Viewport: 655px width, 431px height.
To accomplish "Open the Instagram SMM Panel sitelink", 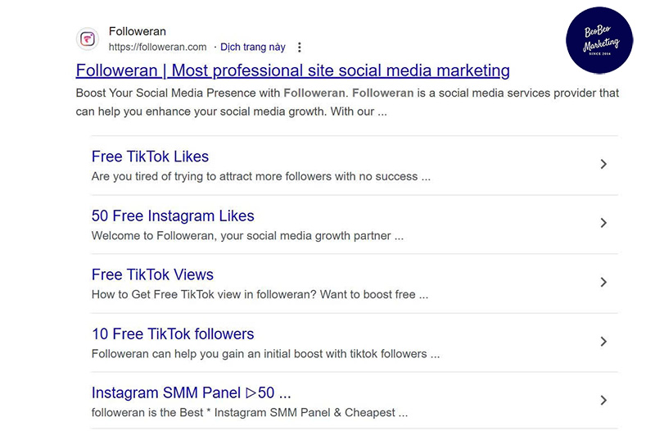I will [x=191, y=393].
